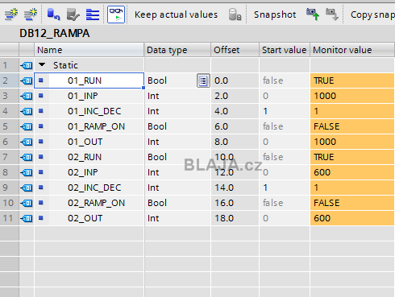Image resolution: width=395 pixels, height=297 pixels.
Task: Select the 02_INC_DEC variable name
Action: [94, 188]
